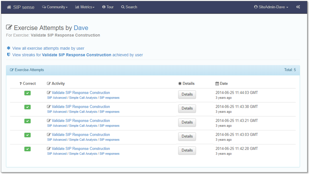Expand the Community dropdown menu

(x=55, y=7)
